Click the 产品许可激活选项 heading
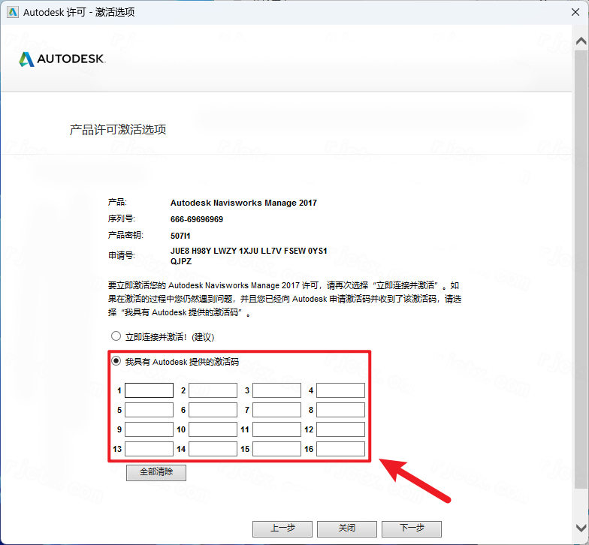The width and height of the screenshot is (589, 545). [x=117, y=129]
